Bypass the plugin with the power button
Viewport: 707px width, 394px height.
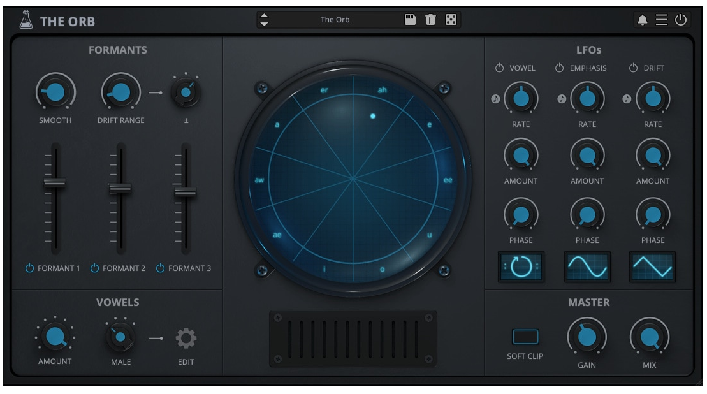[681, 19]
